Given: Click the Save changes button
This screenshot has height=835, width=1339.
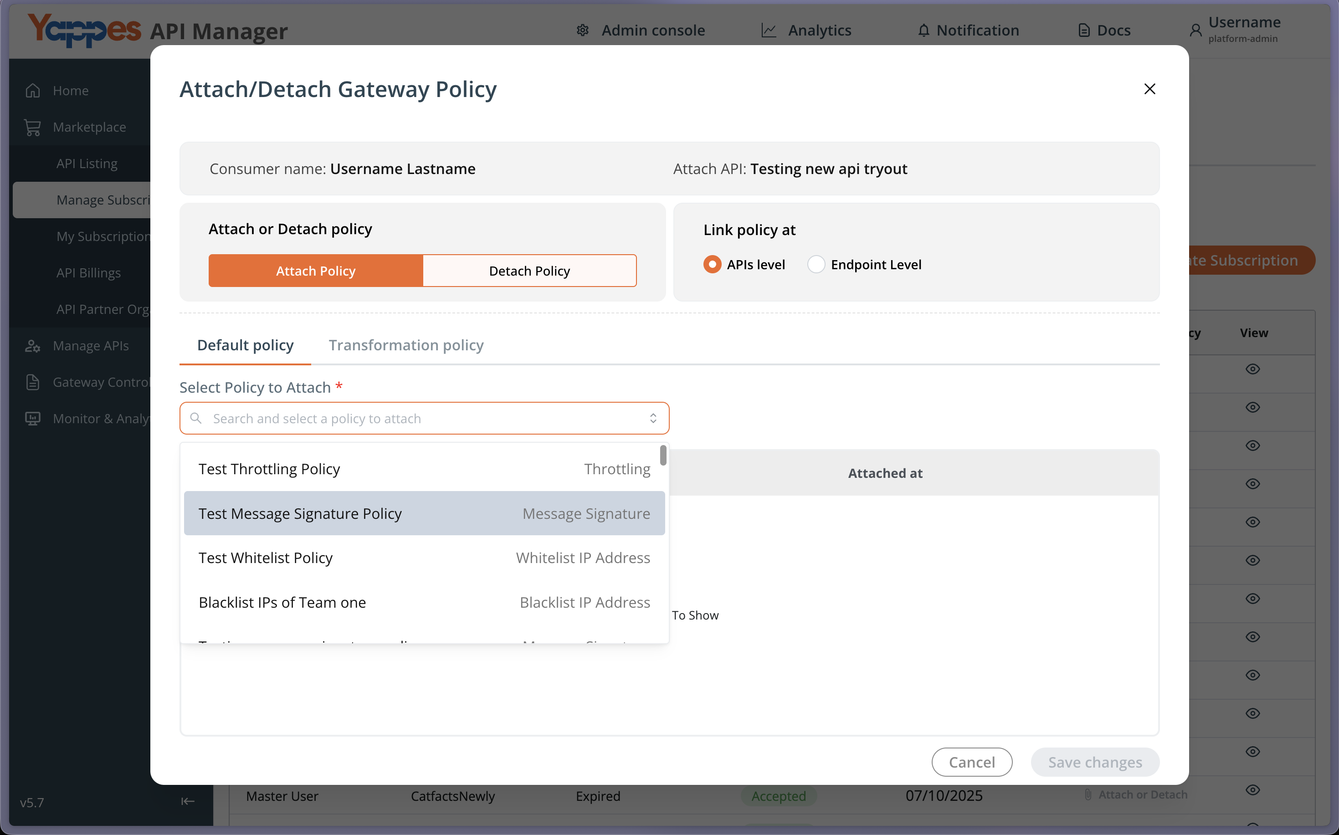Looking at the screenshot, I should coord(1095,762).
